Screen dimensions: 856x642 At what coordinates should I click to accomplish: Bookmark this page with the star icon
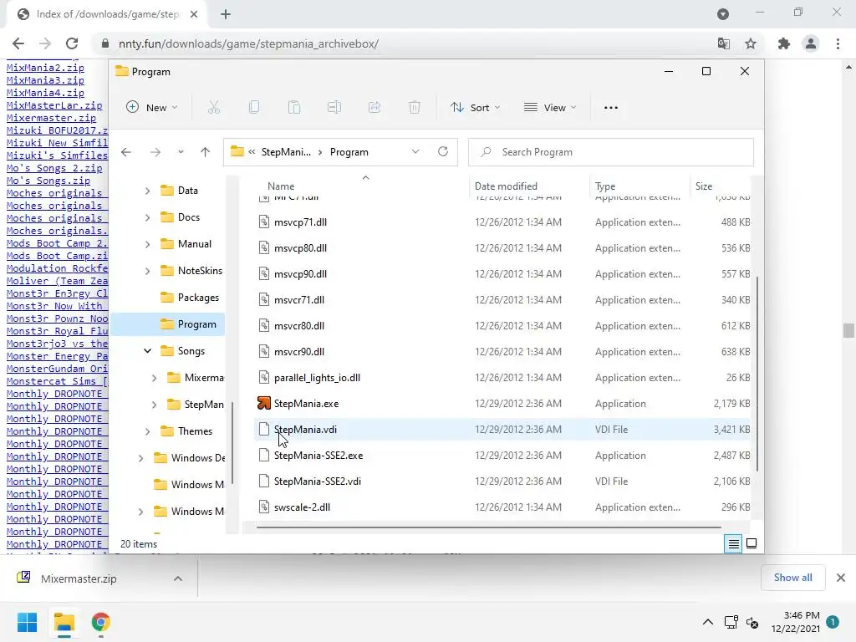pyautogui.click(x=751, y=43)
